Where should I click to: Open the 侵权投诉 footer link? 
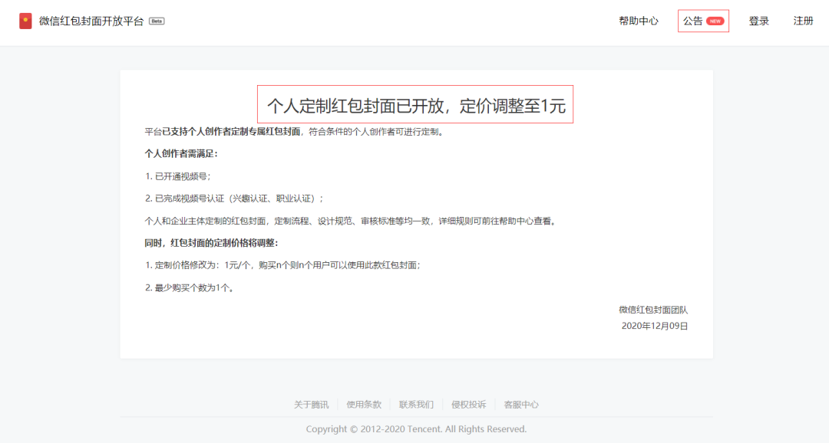(x=468, y=405)
